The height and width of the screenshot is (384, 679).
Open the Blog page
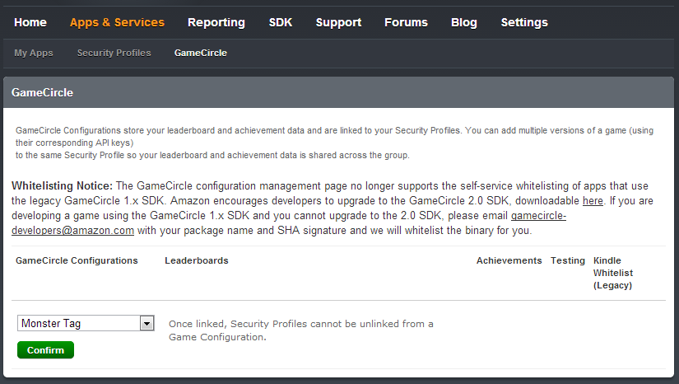click(x=464, y=22)
